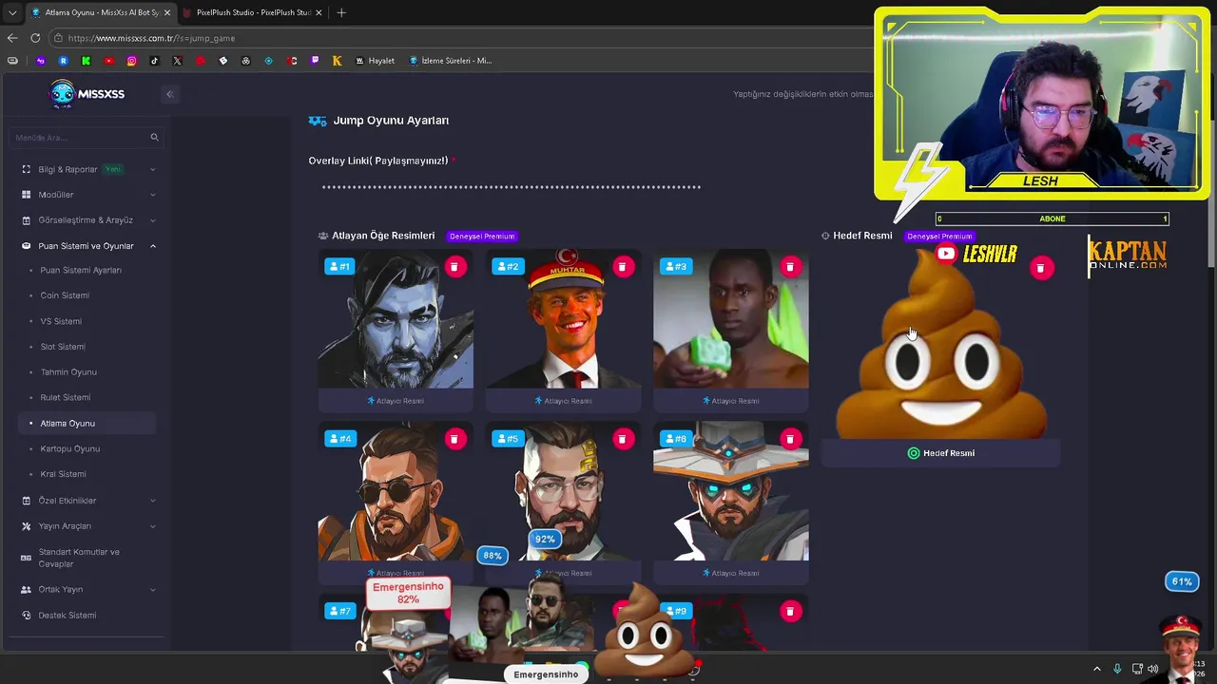Click the Deneysel Premium badge beside Atlayan Öğe Resimleri
Screen dimensions: 1217x684
pos(482,236)
